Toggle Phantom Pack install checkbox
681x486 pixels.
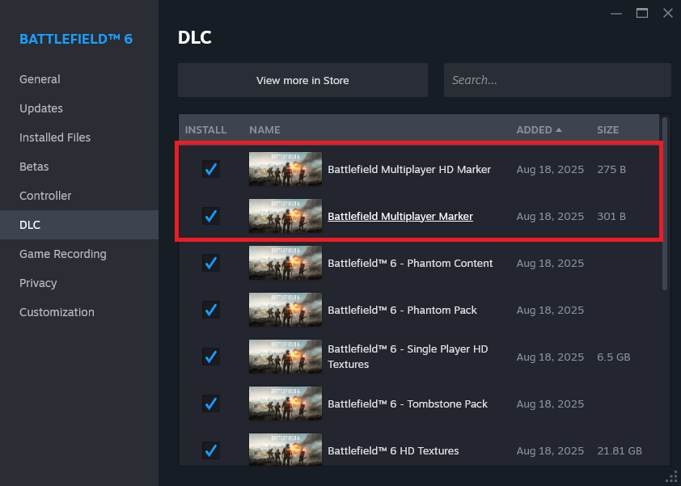tap(211, 310)
